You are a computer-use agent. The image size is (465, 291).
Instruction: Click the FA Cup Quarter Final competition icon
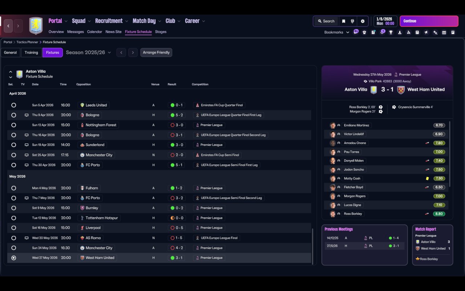[x=197, y=105]
